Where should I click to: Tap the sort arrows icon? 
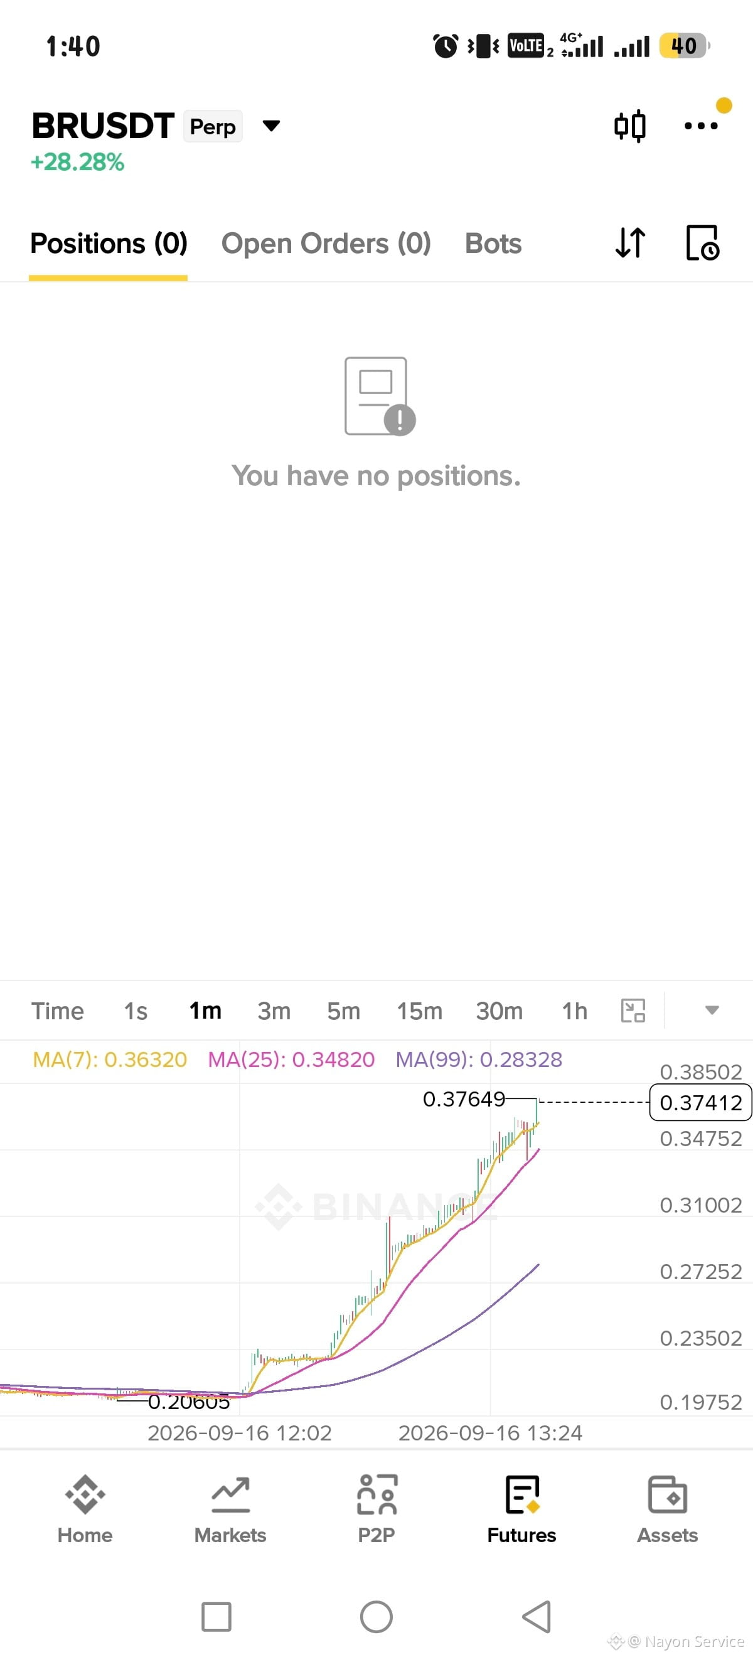(630, 243)
